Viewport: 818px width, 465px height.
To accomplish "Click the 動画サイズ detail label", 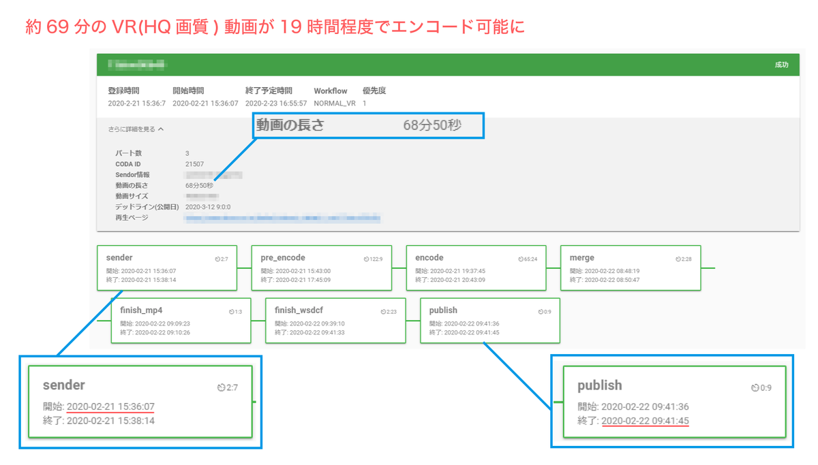I will (133, 196).
